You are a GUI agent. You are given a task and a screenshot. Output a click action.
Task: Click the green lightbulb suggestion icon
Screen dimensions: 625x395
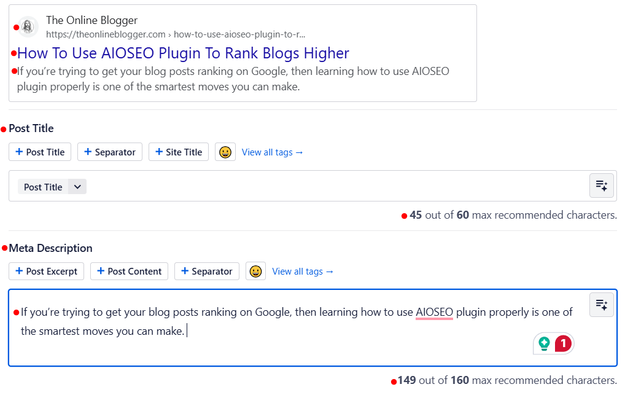(x=544, y=344)
